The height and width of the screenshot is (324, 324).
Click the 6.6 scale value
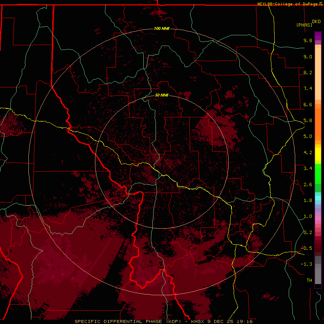tap(308, 104)
